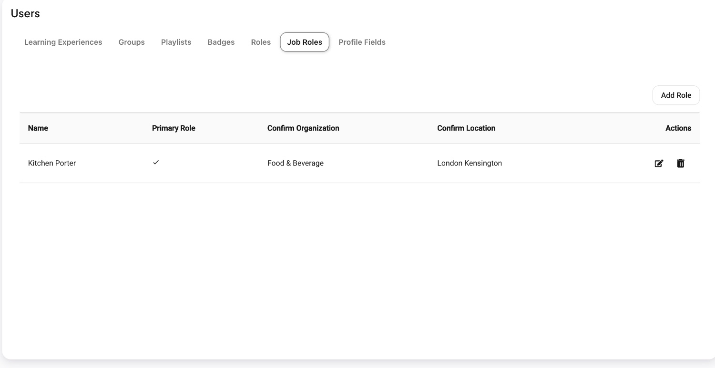Click the Actions column header
The width and height of the screenshot is (715, 368).
point(678,128)
